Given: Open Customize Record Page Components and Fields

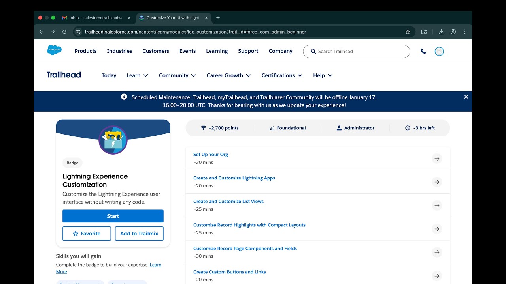Looking at the screenshot, I should [x=245, y=248].
